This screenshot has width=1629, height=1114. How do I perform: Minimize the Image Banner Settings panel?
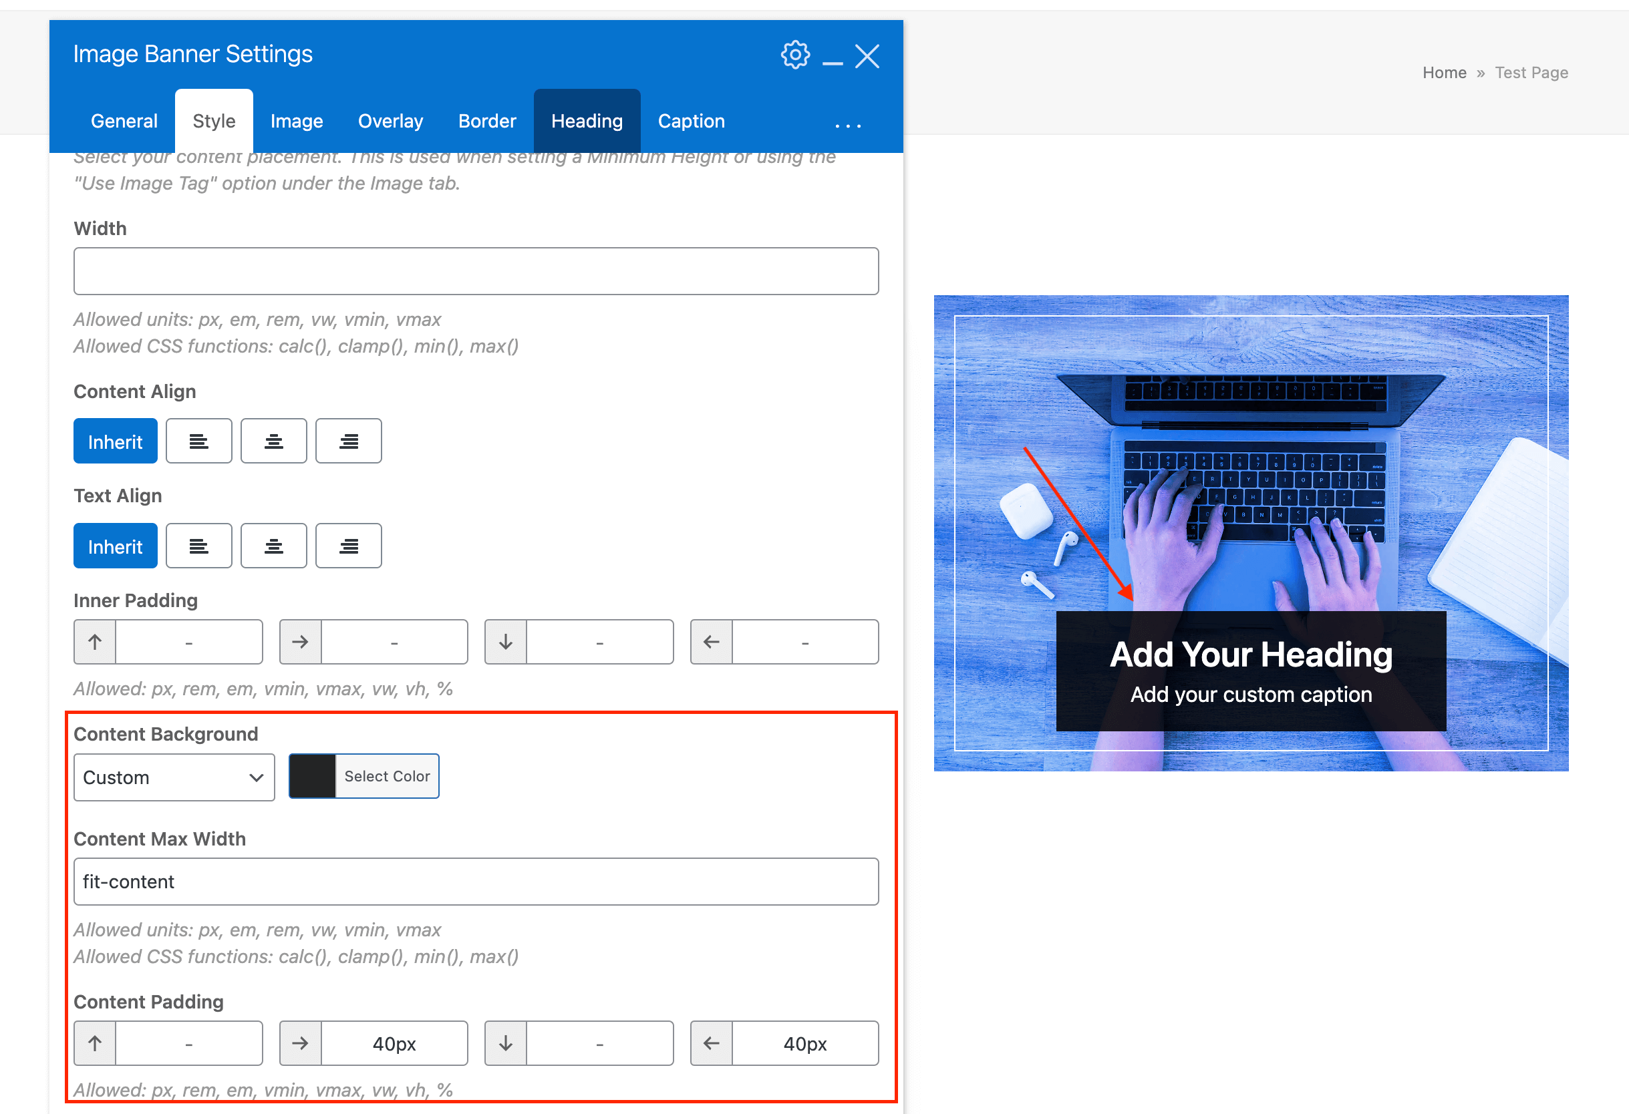click(x=832, y=63)
